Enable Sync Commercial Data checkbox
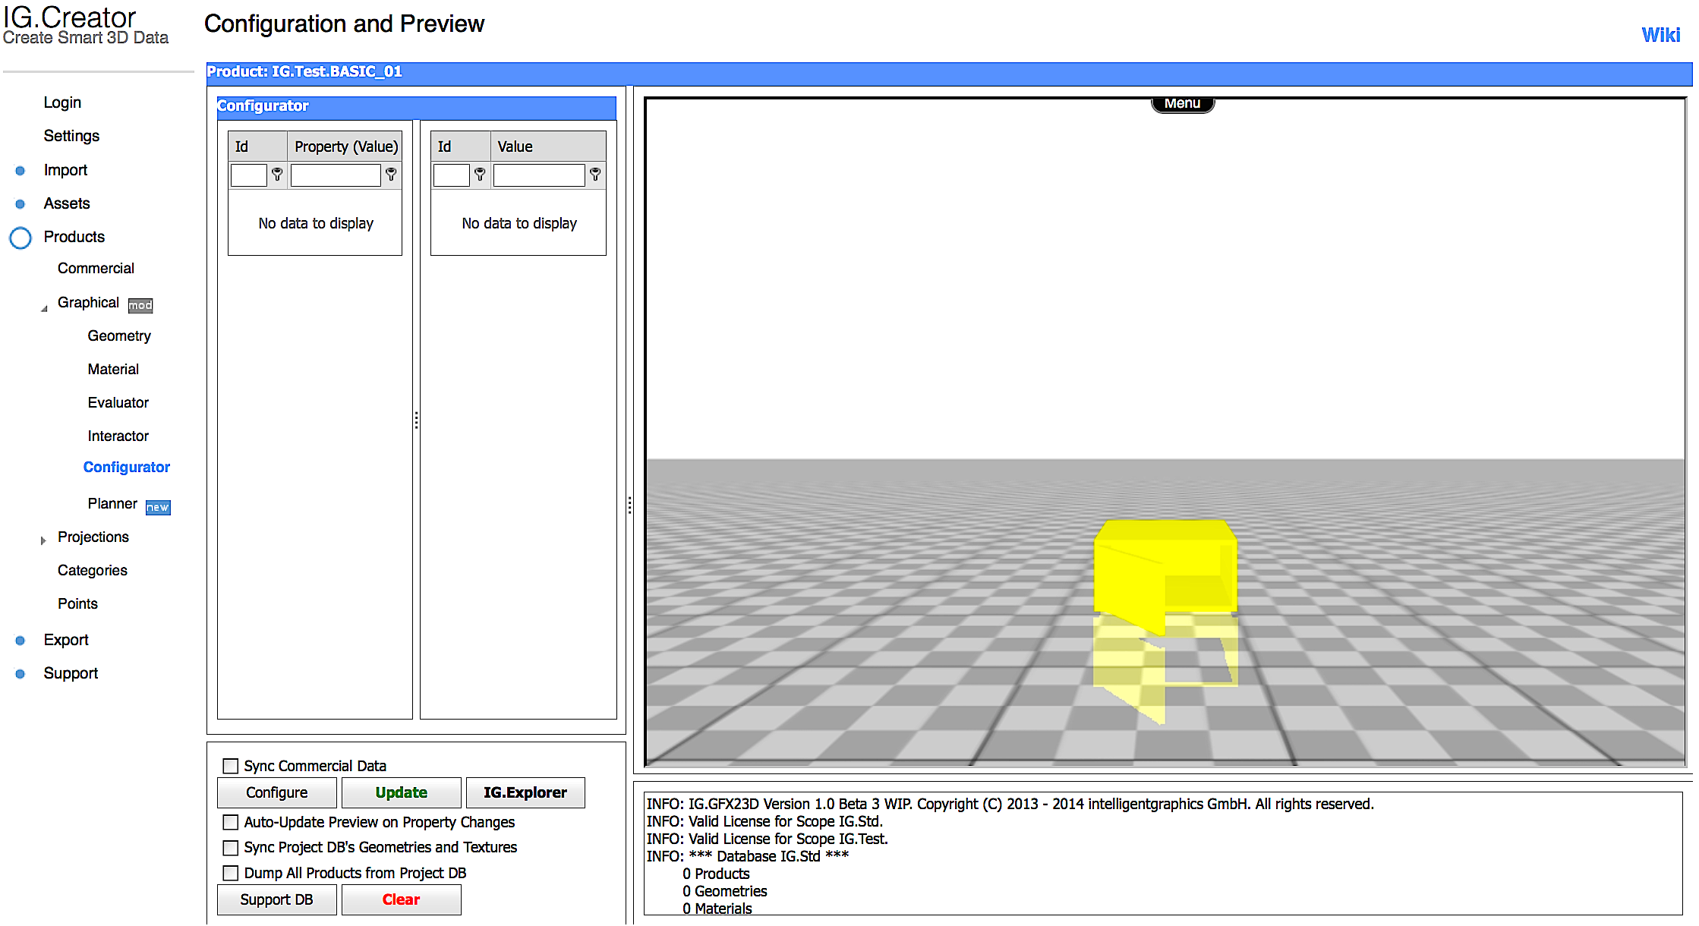The width and height of the screenshot is (1699, 926). 231,766
